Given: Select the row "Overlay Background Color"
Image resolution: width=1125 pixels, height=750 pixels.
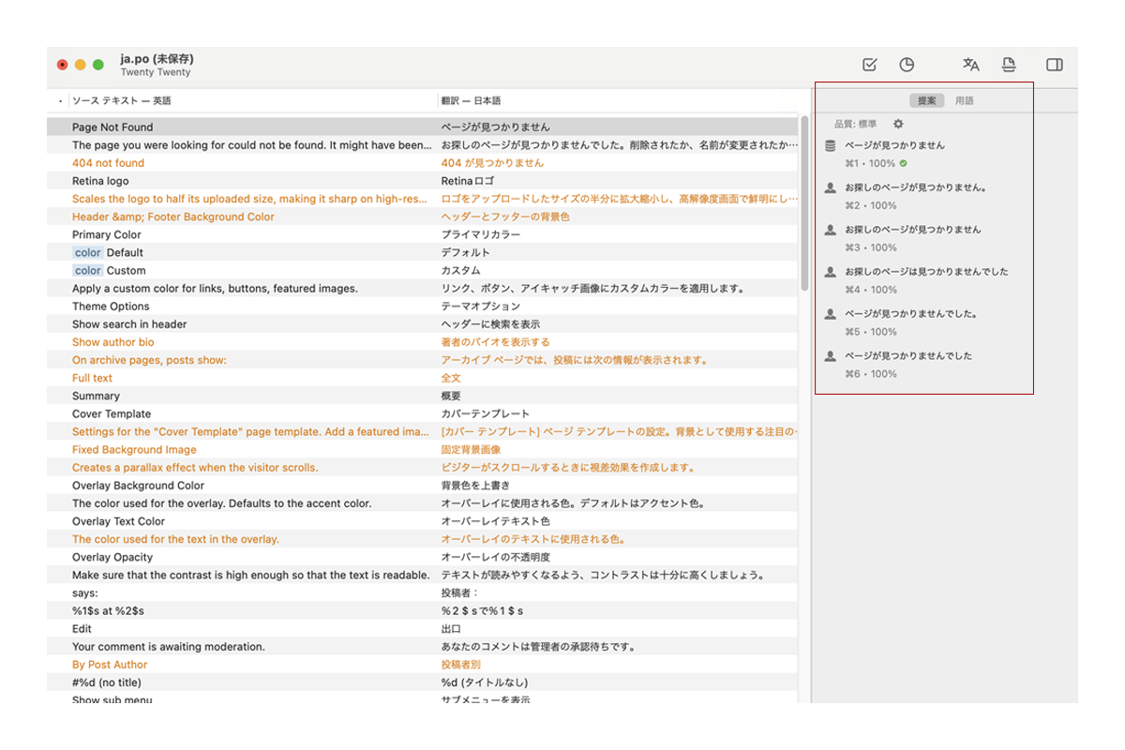Looking at the screenshot, I should coord(423,486).
